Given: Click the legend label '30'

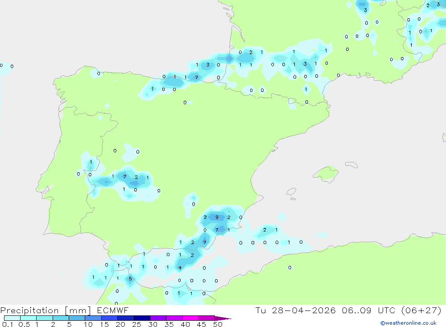Looking at the screenshot, I should pos(153,324).
